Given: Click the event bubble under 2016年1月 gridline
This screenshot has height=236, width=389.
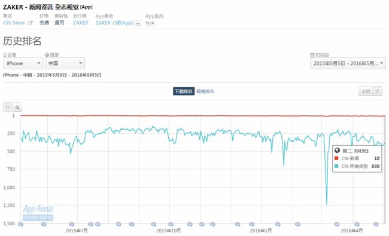Looking at the screenshot, I should click(x=252, y=225).
